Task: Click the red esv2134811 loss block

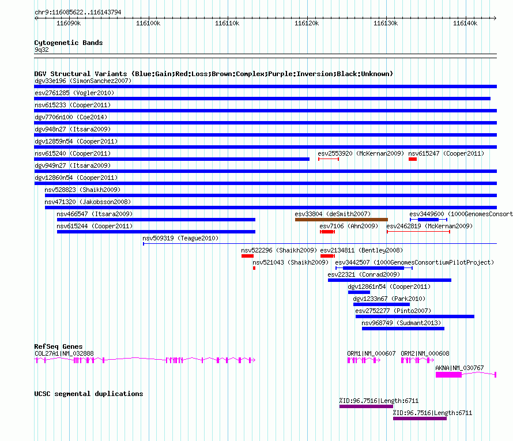Action: pos(327,256)
